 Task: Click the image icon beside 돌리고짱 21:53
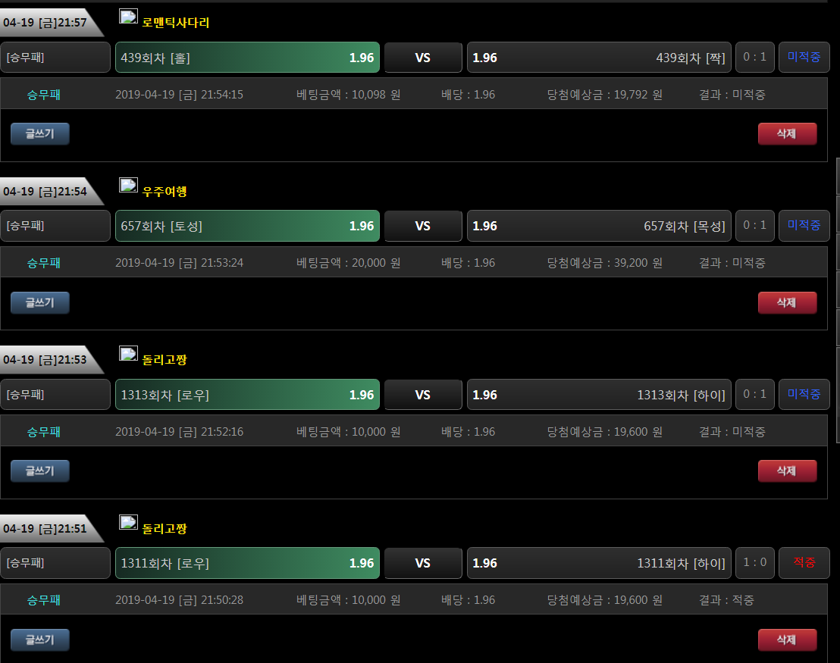(x=128, y=353)
